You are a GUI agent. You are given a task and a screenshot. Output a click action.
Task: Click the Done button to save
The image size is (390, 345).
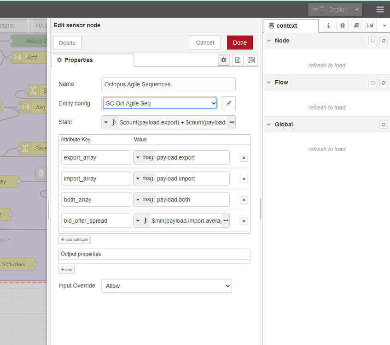pos(239,42)
